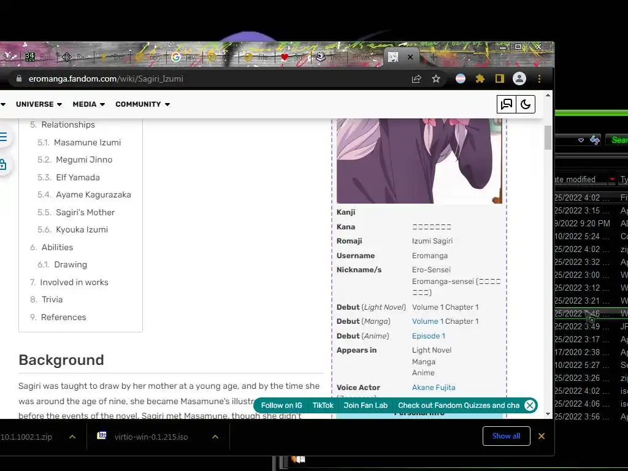Viewport: 628px width, 471px height.
Task: Click the scrollbar up arrow
Action: 548,95
